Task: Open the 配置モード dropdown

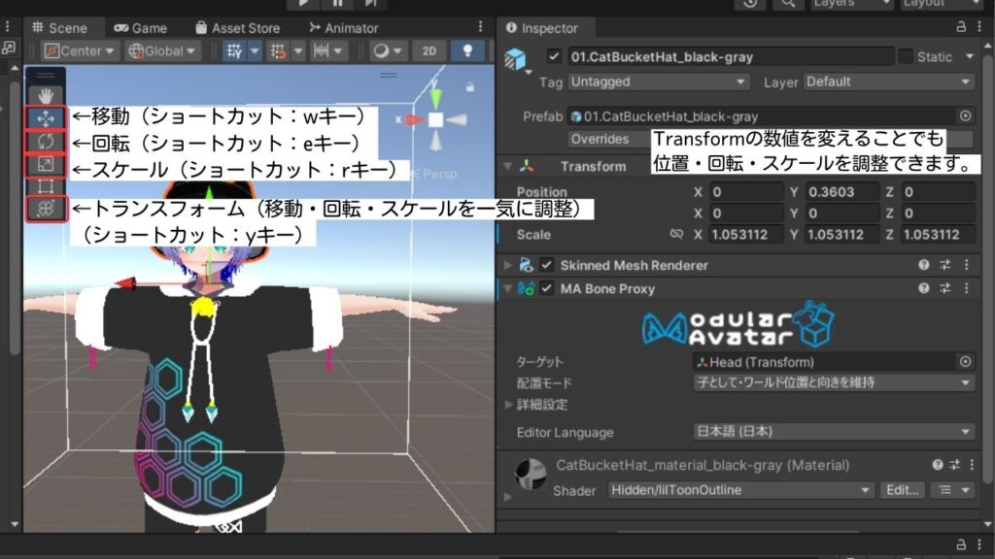Action: click(834, 382)
